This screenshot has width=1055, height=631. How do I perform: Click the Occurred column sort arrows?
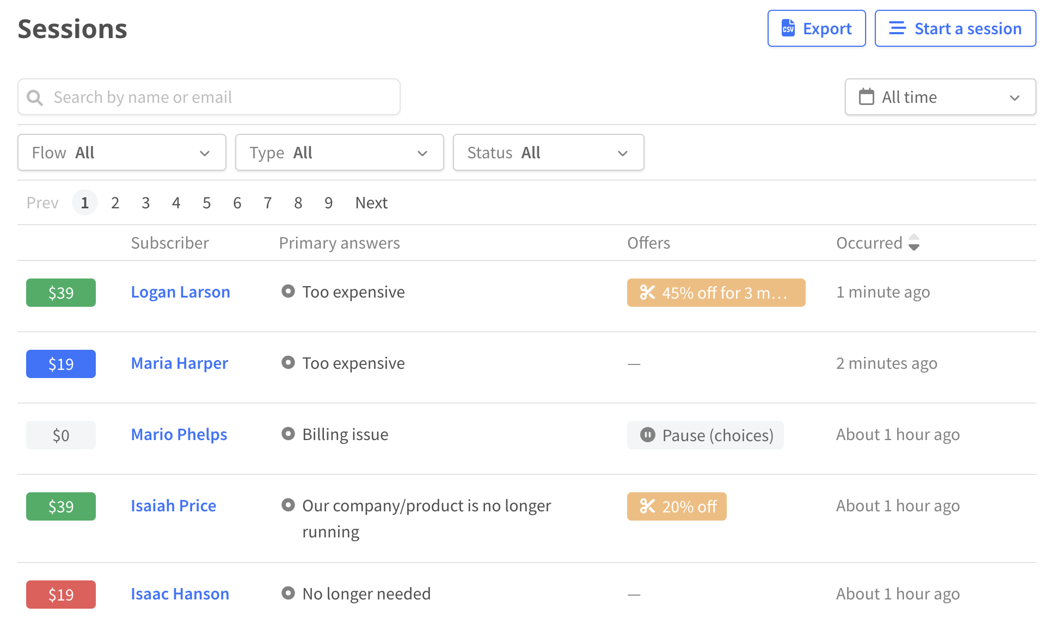tap(914, 243)
